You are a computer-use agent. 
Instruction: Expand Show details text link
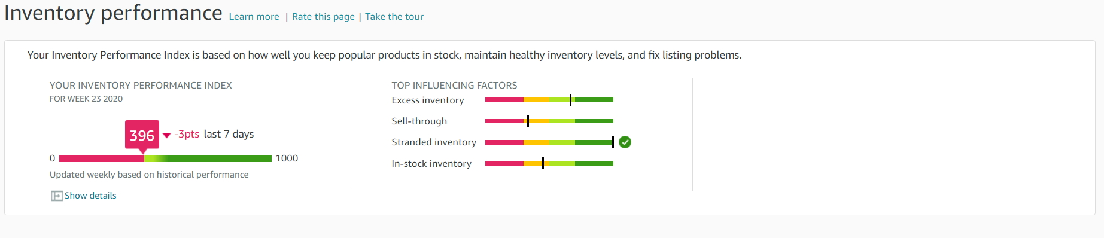coord(90,196)
